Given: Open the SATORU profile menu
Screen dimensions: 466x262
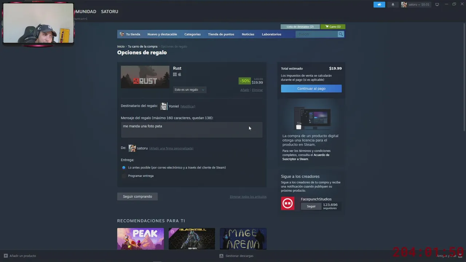Looking at the screenshot, I should (x=110, y=12).
